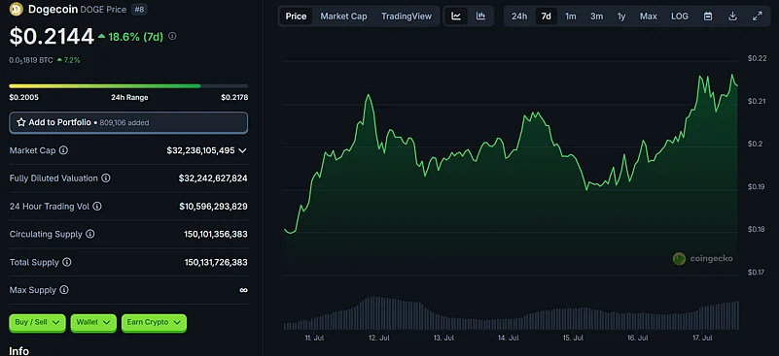Select the 7d time range
The width and height of the screenshot is (779, 356).
click(x=546, y=16)
